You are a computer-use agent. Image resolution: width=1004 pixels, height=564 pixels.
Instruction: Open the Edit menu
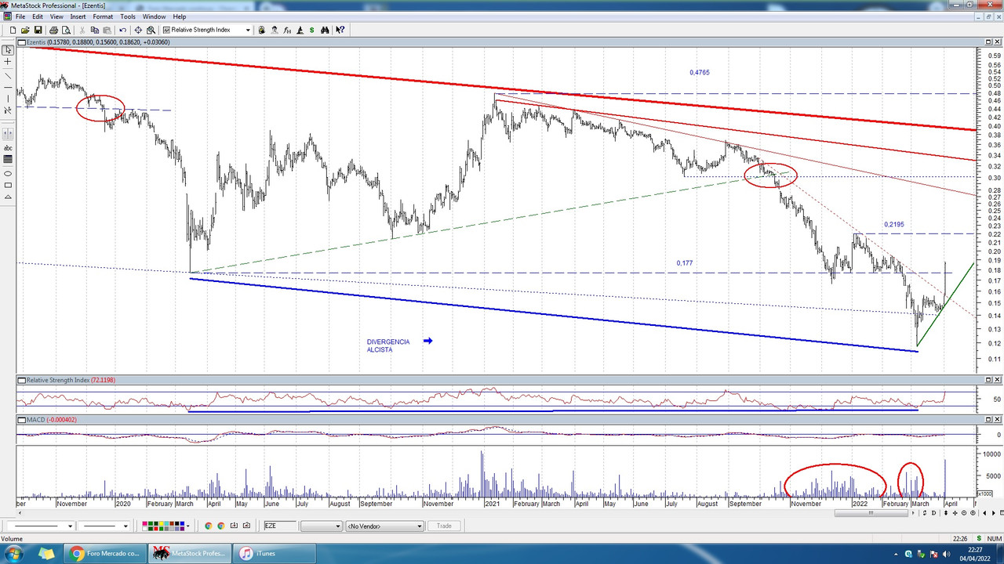click(x=38, y=16)
